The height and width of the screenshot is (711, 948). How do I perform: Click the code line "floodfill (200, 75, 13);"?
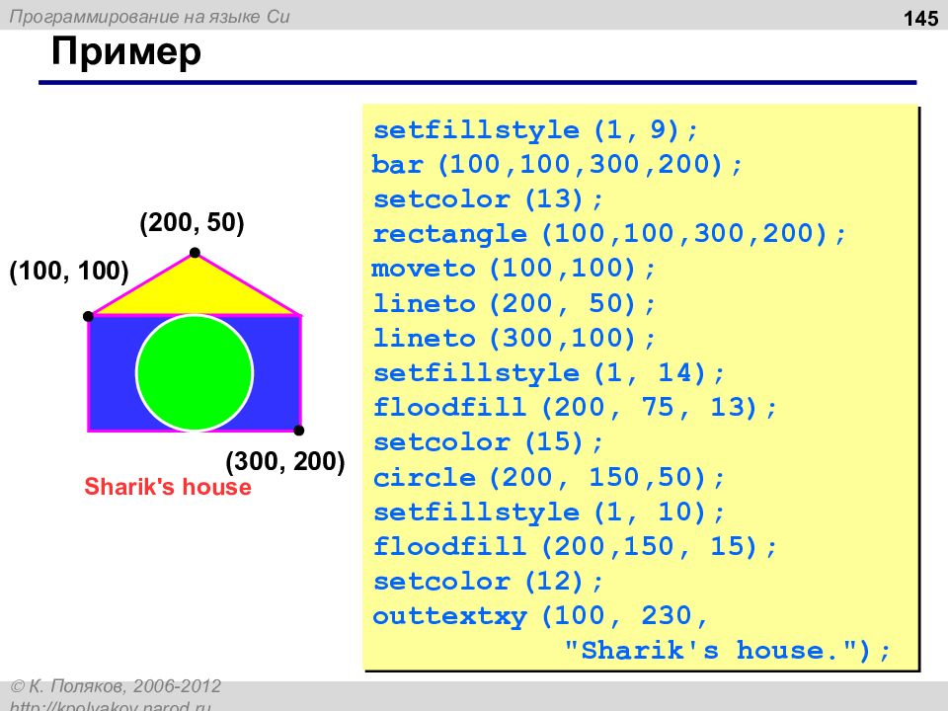pyautogui.click(x=575, y=408)
